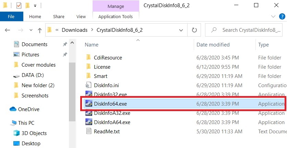Viewport: 287px width, 148px height.
Task: Open the Help question mark icon
Action: 282,17
